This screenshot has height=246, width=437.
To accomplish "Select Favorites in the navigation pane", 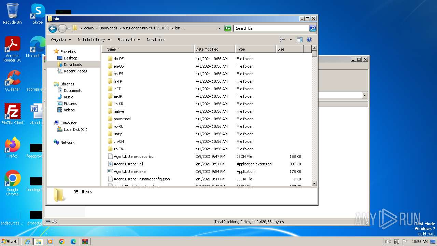I will point(68,52).
